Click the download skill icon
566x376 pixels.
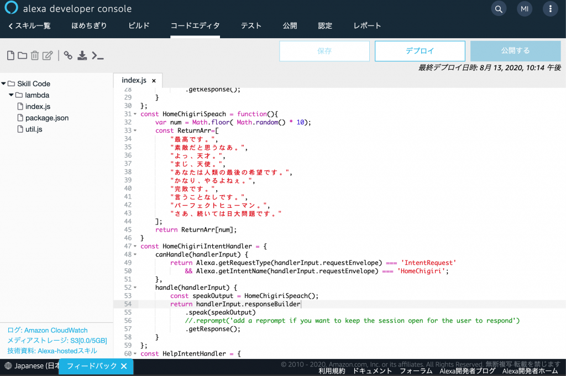[x=82, y=55]
